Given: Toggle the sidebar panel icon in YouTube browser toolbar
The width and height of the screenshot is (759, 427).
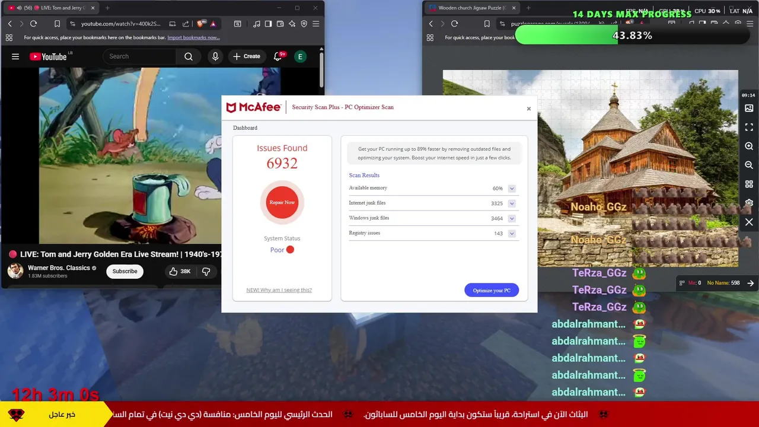Looking at the screenshot, I should [x=268, y=24].
